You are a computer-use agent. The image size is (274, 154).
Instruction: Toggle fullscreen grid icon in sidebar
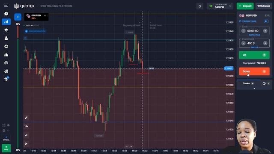pyautogui.click(x=4, y=125)
